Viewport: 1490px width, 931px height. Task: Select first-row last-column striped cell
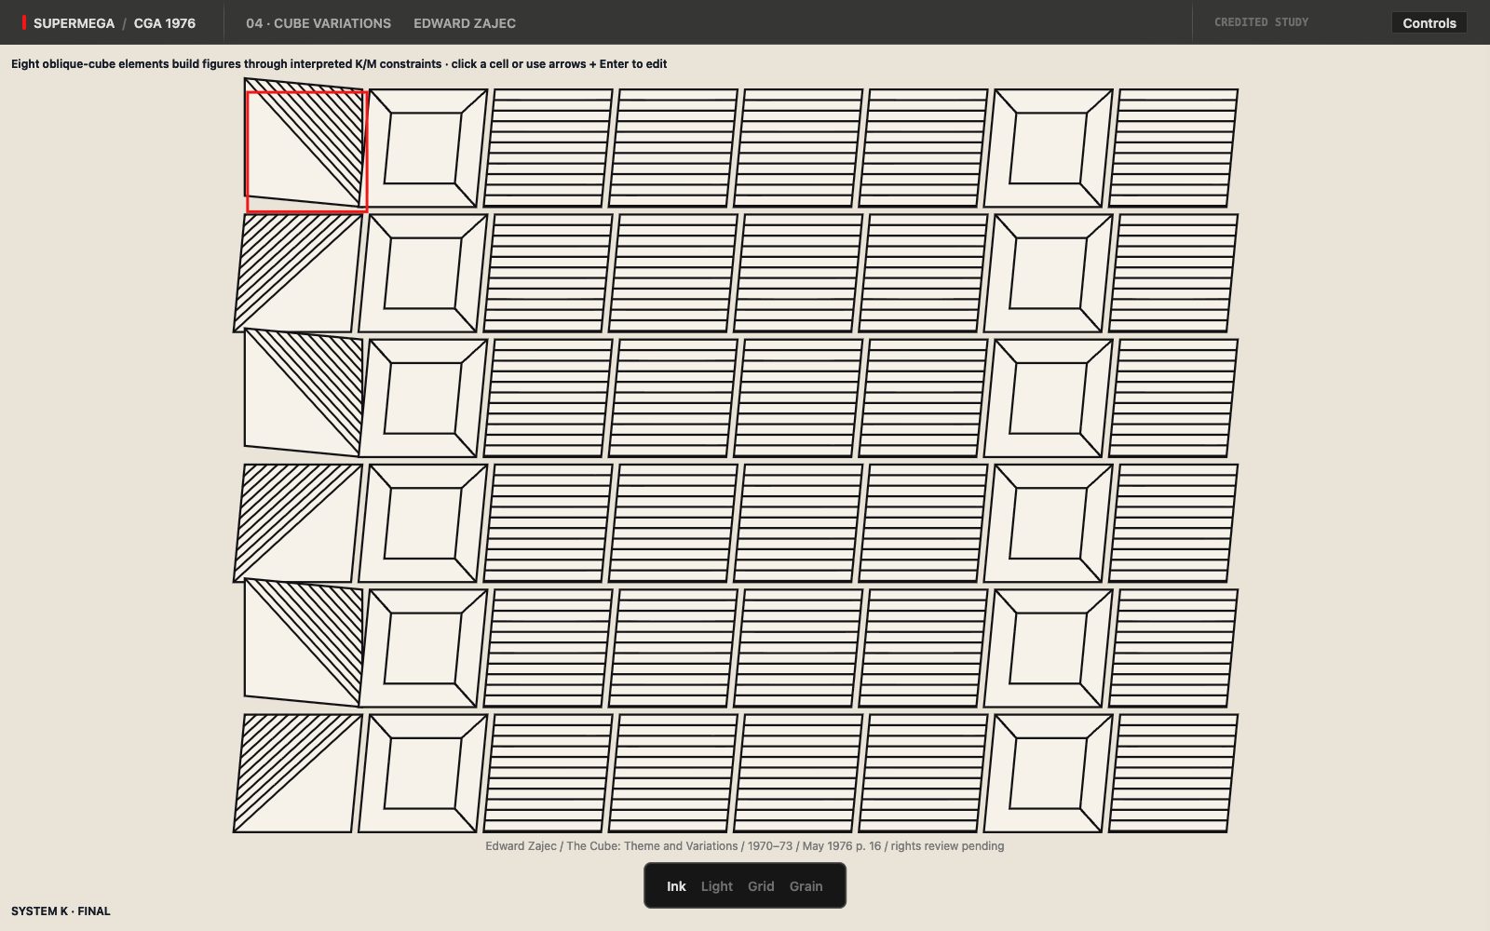pos(1173,148)
